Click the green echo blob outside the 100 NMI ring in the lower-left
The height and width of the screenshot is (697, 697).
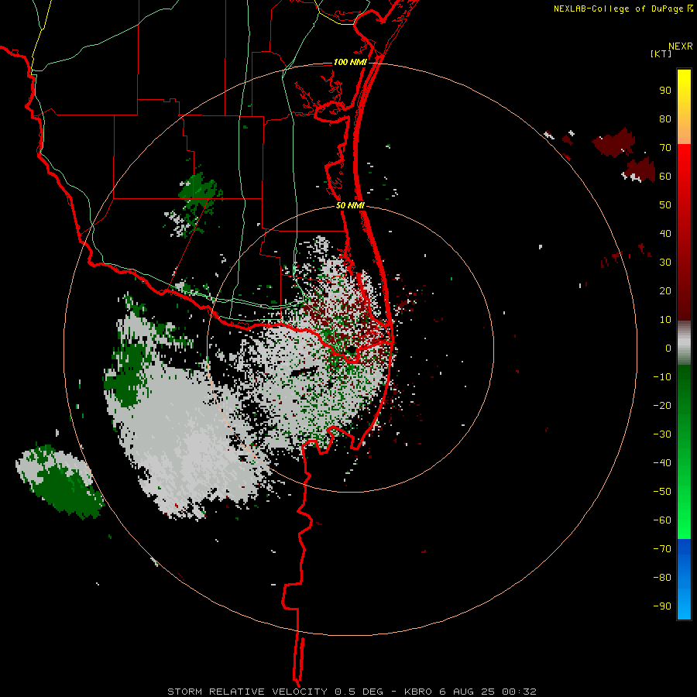[60, 482]
